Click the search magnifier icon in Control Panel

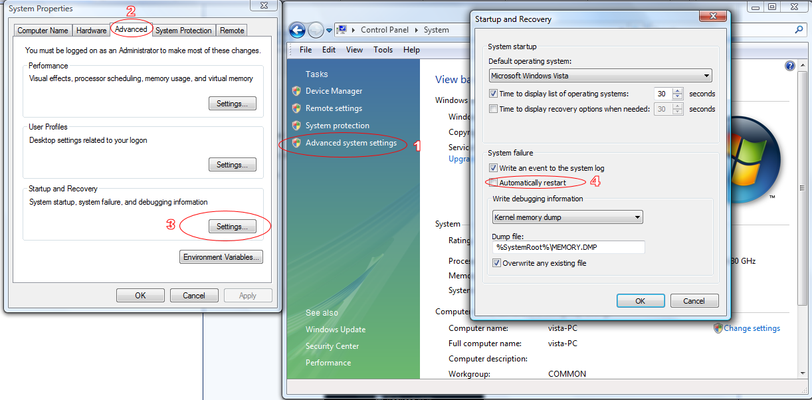click(799, 30)
